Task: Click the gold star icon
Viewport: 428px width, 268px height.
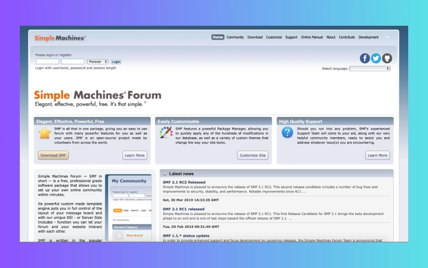Action: tap(44, 133)
